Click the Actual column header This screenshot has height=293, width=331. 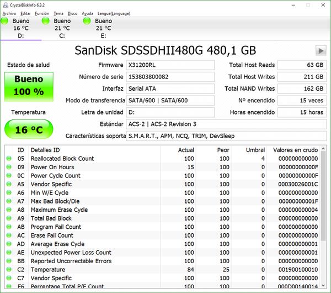[x=178, y=150]
